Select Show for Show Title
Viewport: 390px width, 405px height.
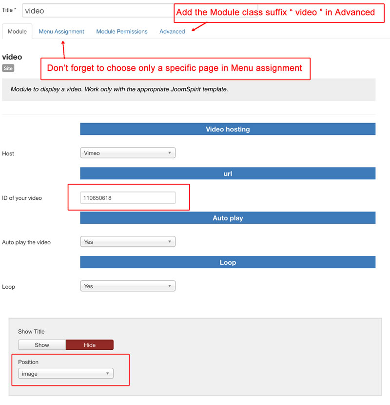[42, 345]
